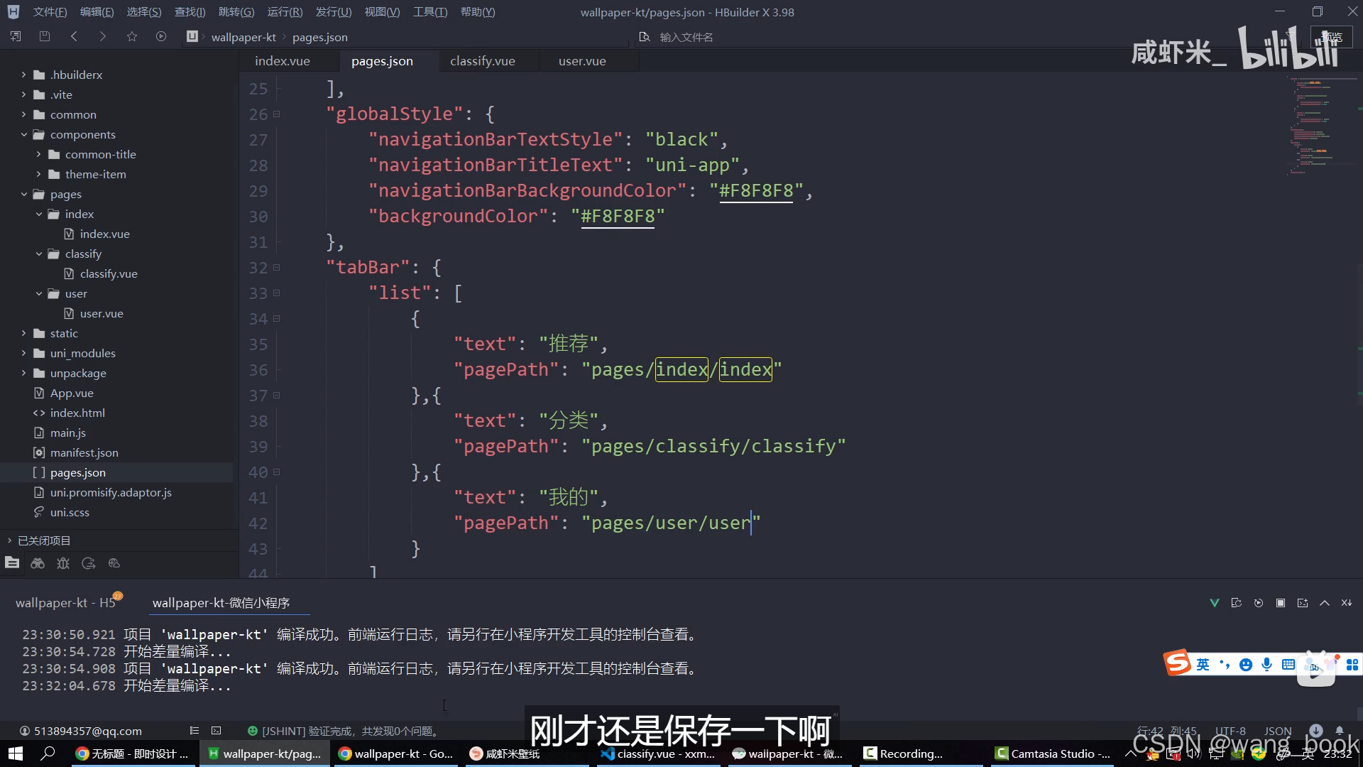Expand the common-title folder
Viewport: 1363px width, 767px height.
click(x=38, y=154)
